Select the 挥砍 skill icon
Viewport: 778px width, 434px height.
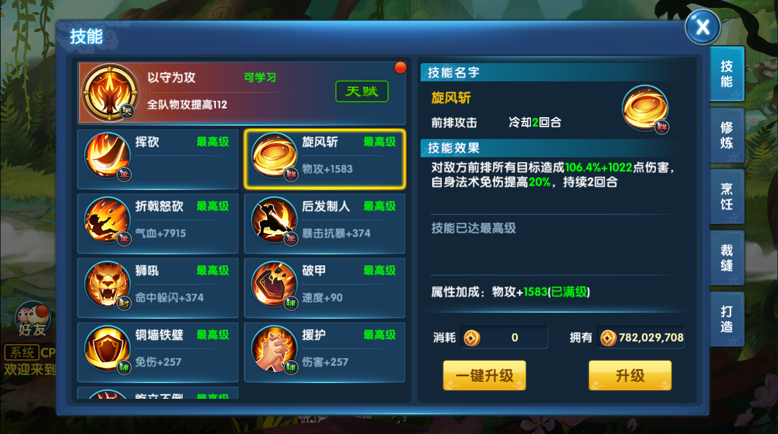[x=107, y=155]
